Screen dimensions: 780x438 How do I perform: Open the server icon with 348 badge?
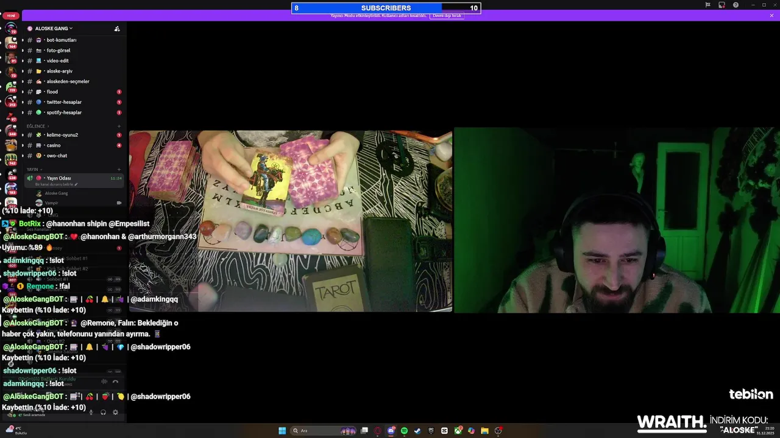(11, 130)
